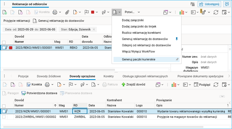Click the add new document icon
The height and width of the screenshot is (129, 232).
(5, 12)
